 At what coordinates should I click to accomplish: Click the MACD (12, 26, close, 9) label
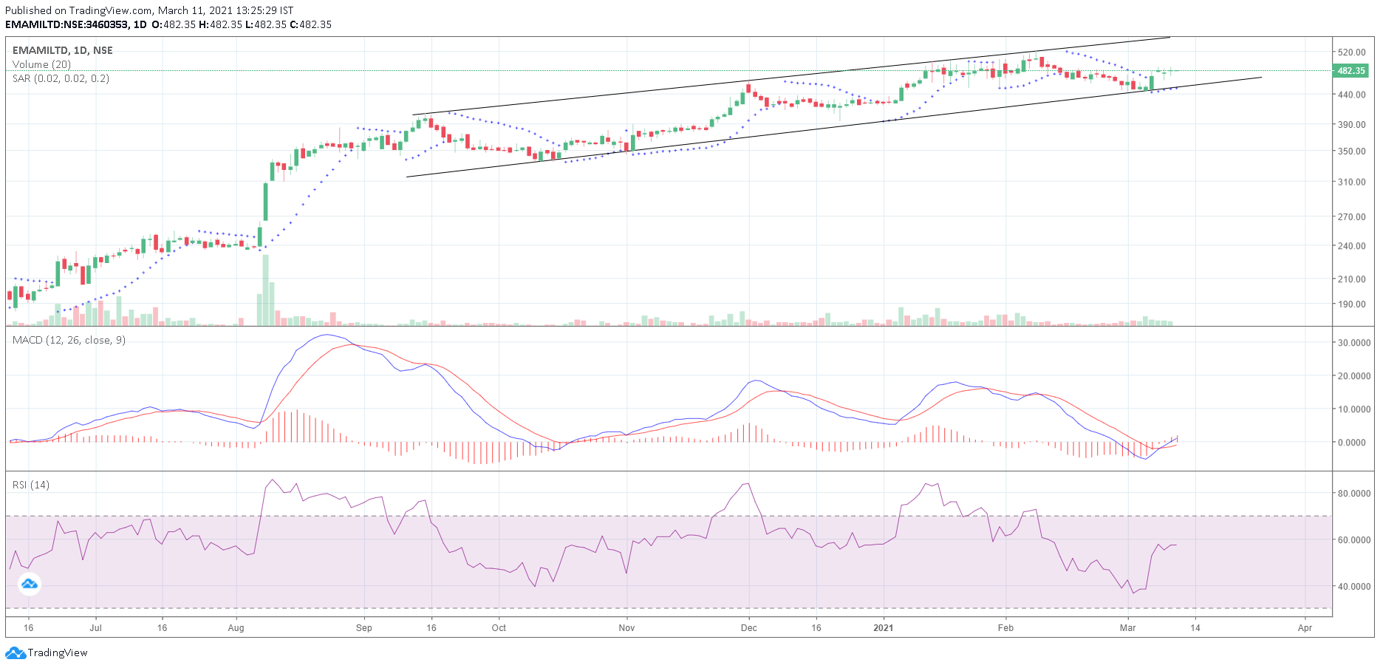[69, 340]
